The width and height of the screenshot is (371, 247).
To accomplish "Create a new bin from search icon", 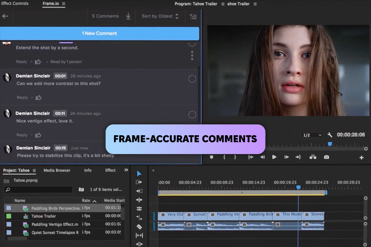I will click(x=81, y=189).
